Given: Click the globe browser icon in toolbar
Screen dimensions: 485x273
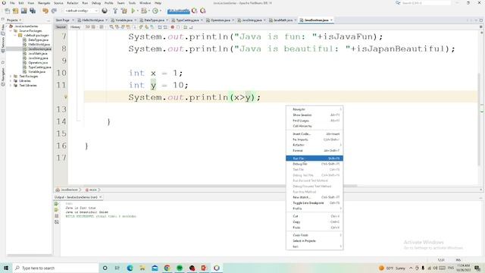Looking at the screenshot, I should click(105, 11).
